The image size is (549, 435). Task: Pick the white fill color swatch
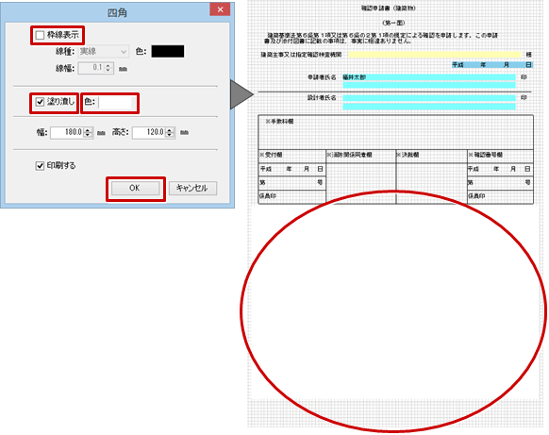(x=115, y=102)
